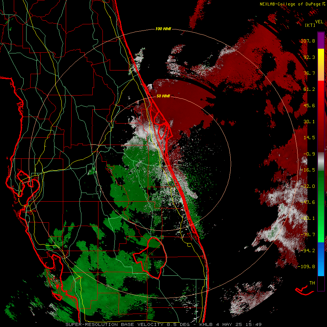Click the "50 NMI" range ring label
This screenshot has height=327, width=327.
click(163, 96)
